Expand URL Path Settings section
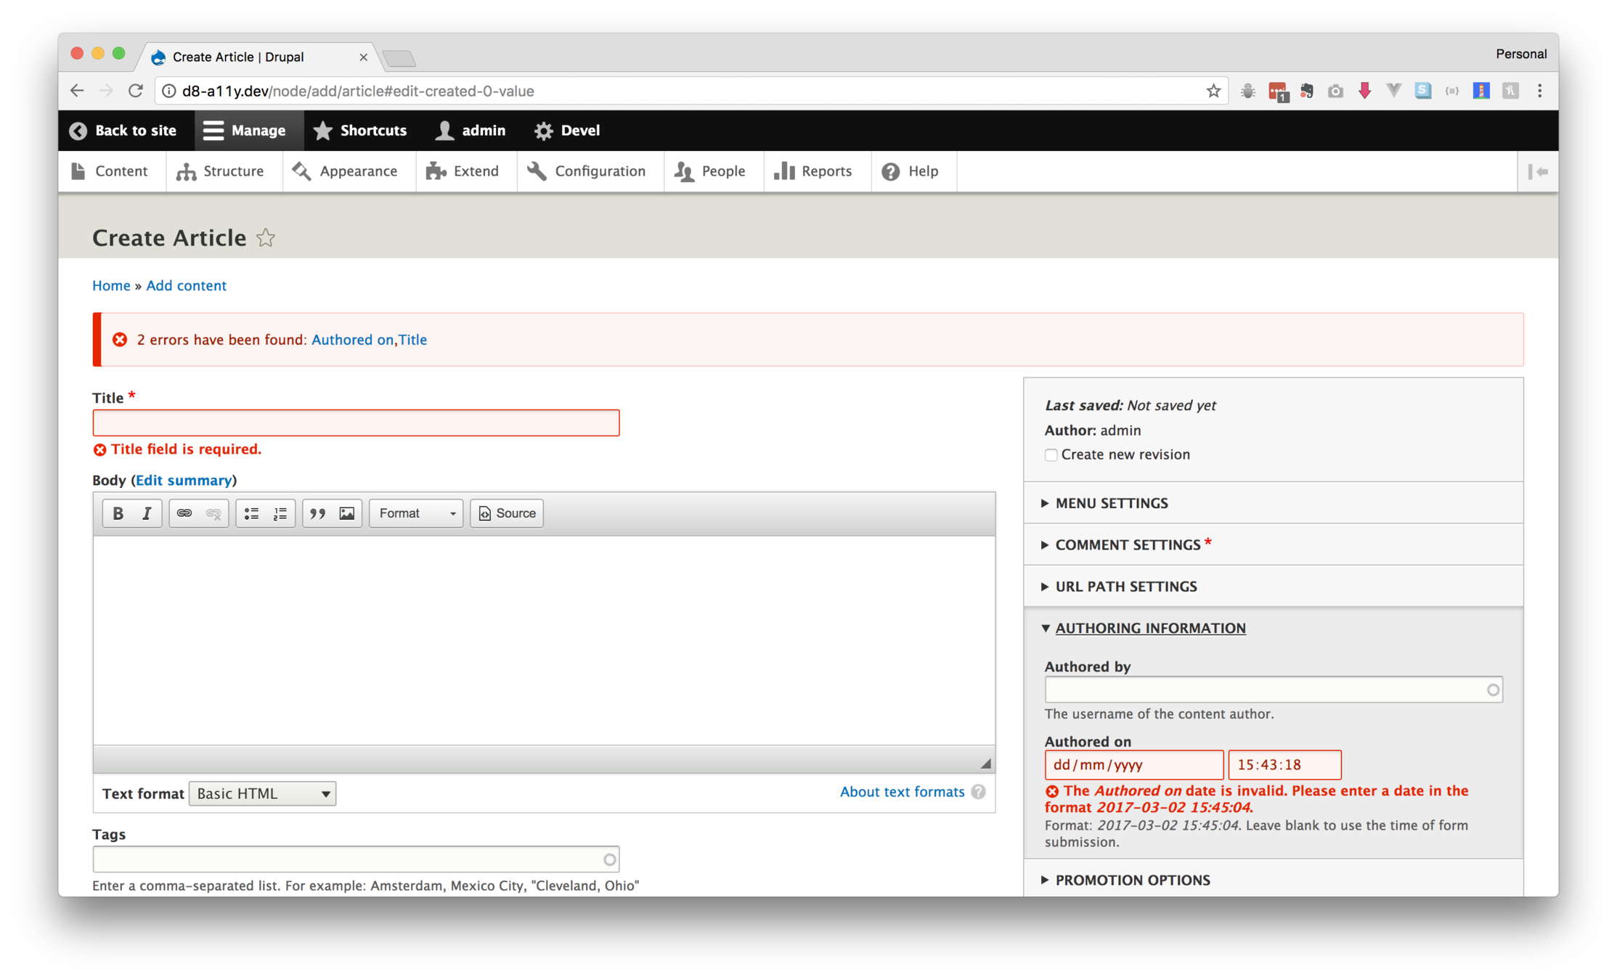This screenshot has height=980, width=1617. click(1125, 587)
